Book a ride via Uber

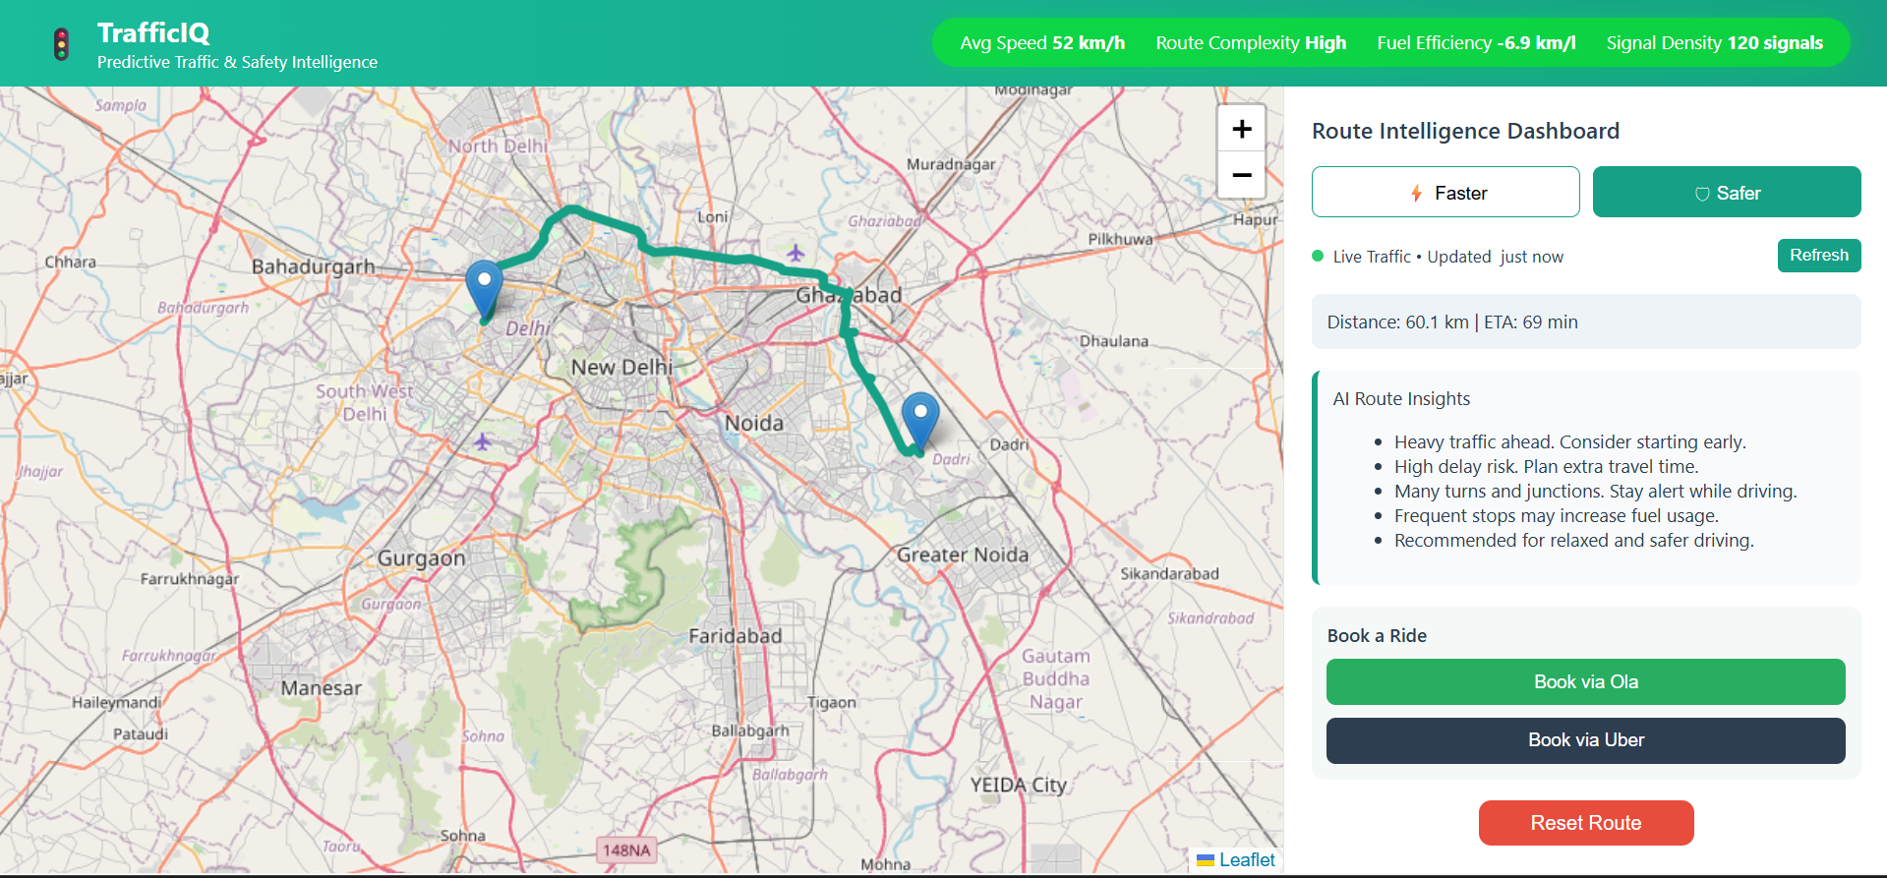point(1585,740)
